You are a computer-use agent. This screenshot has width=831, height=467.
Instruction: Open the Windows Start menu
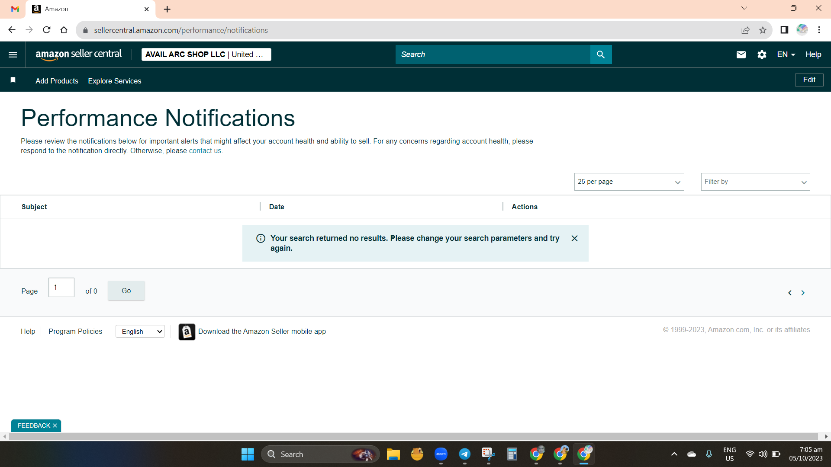tap(248, 454)
